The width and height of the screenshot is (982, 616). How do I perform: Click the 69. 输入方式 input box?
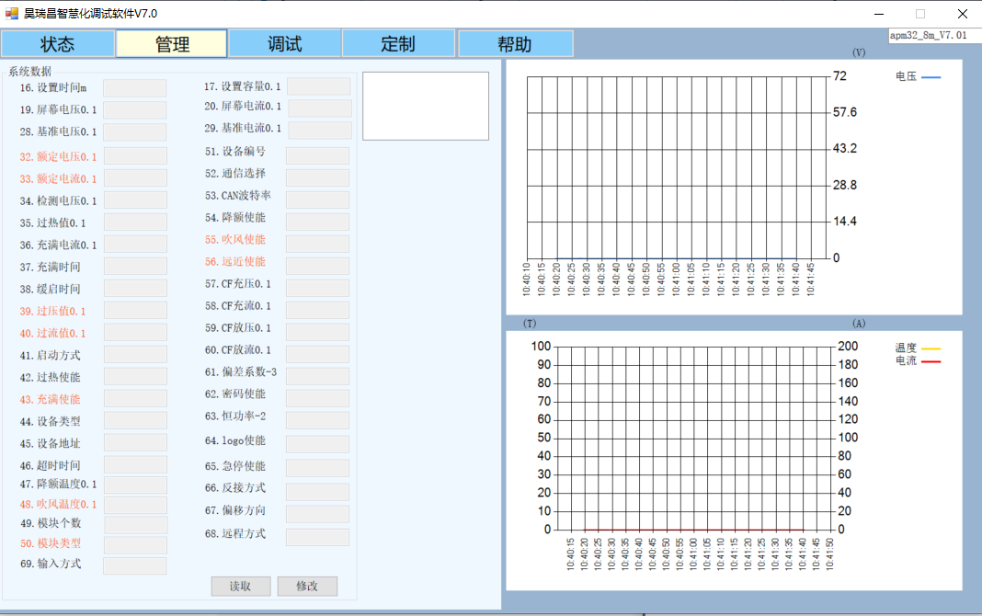click(x=135, y=565)
